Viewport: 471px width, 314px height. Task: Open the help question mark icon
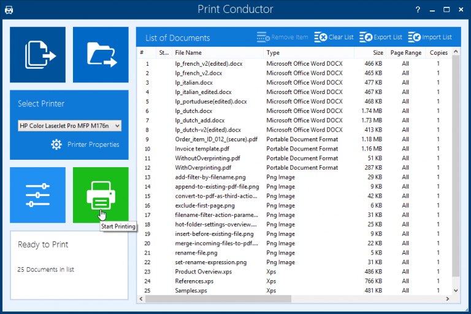point(418,10)
